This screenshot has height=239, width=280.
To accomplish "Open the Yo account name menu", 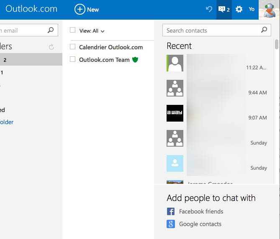I will click(x=252, y=9).
